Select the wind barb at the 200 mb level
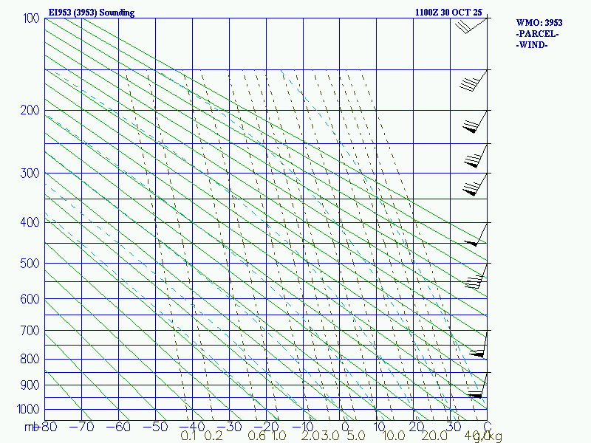The height and width of the screenshot is (443, 591). (x=475, y=121)
